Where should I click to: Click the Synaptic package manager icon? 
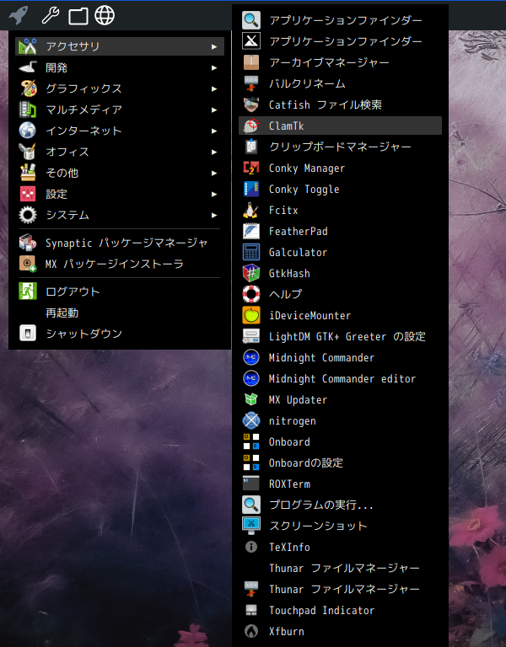click(28, 243)
